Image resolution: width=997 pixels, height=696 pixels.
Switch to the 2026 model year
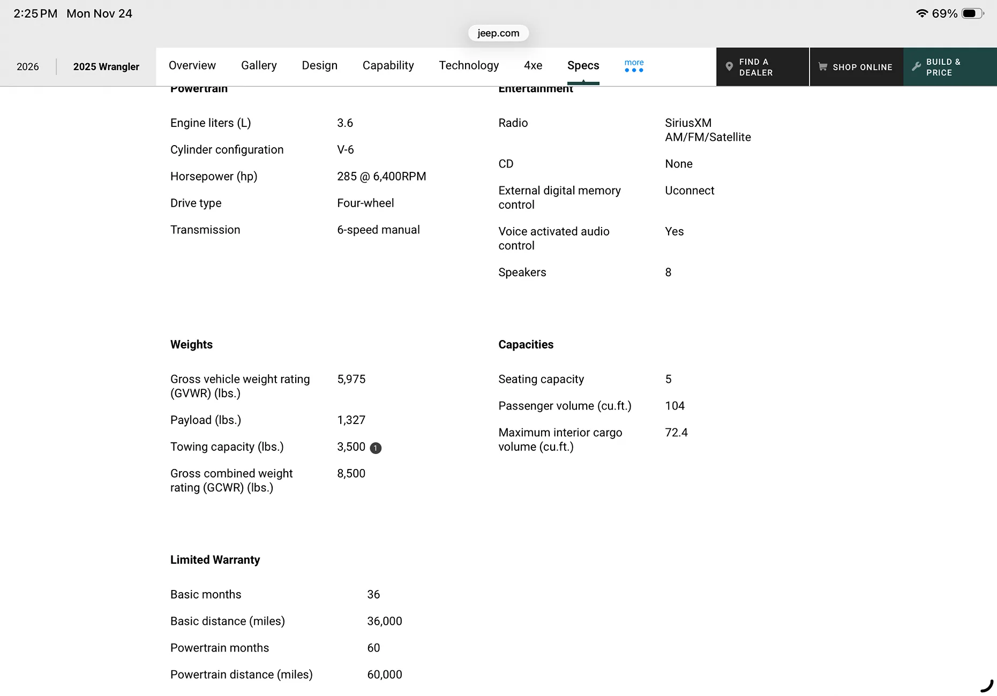tap(28, 67)
